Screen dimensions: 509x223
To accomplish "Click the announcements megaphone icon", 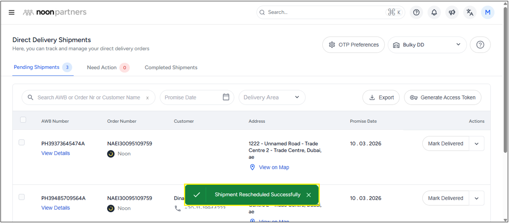I will point(452,12).
